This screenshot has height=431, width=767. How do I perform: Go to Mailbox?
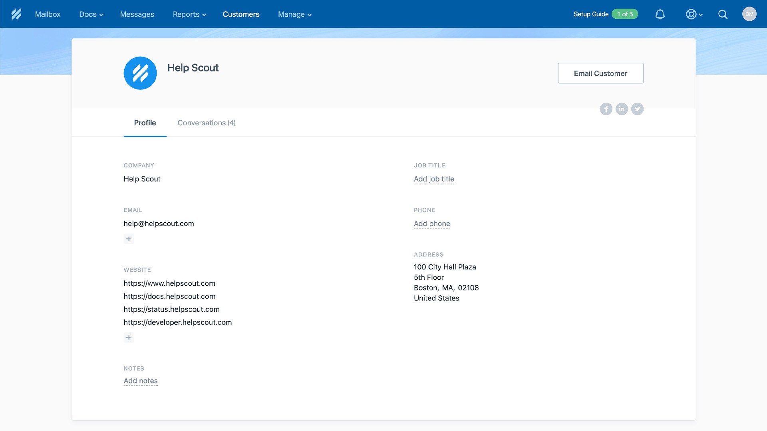click(48, 14)
